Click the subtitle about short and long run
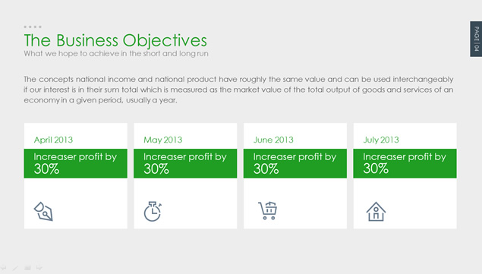 click(x=116, y=53)
